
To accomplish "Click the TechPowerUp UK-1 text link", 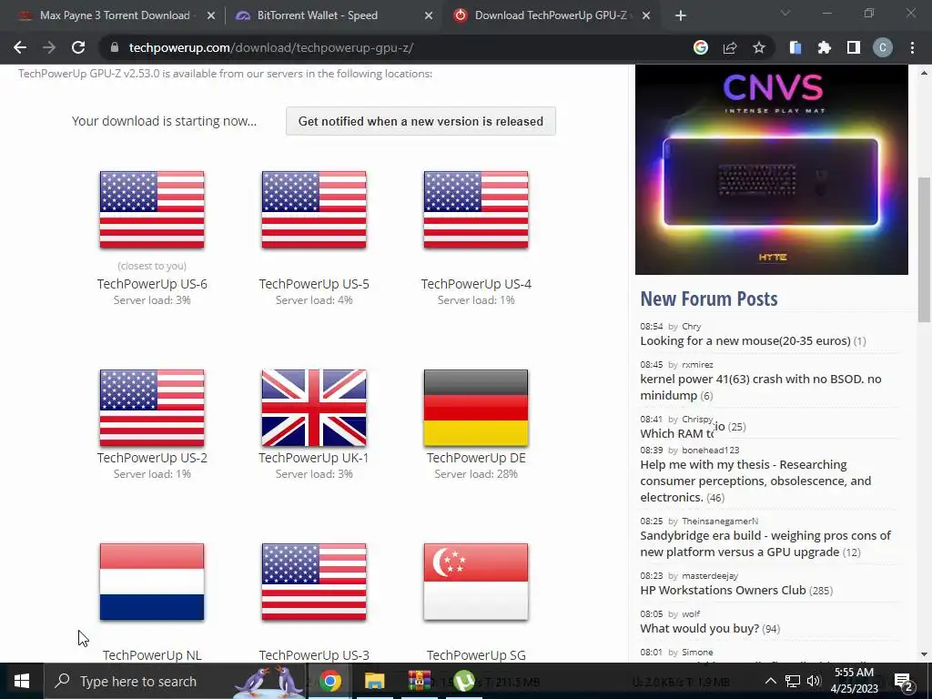I will pos(314,458).
